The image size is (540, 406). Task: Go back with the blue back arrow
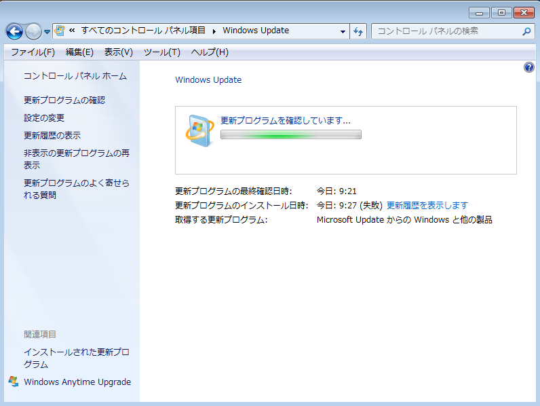coord(14,32)
